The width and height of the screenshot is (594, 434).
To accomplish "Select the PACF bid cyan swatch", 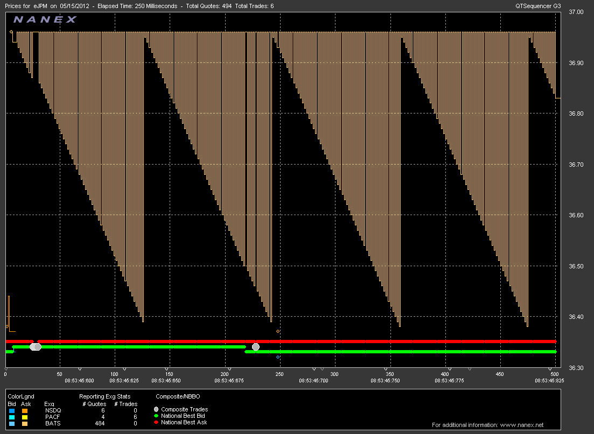I will coord(12,417).
